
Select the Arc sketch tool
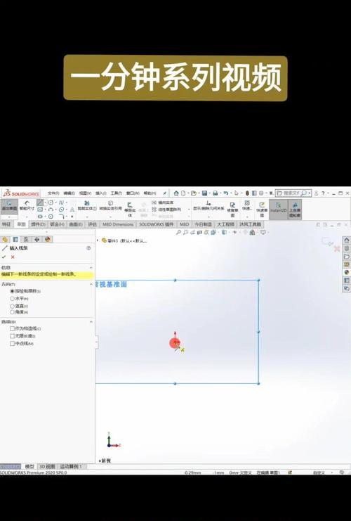pyautogui.click(x=51, y=210)
